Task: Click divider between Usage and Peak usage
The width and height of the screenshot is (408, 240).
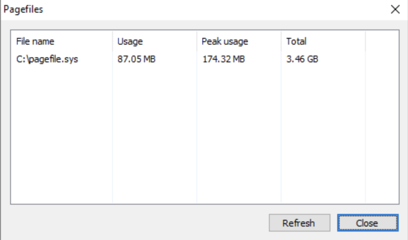Action: click(197, 42)
